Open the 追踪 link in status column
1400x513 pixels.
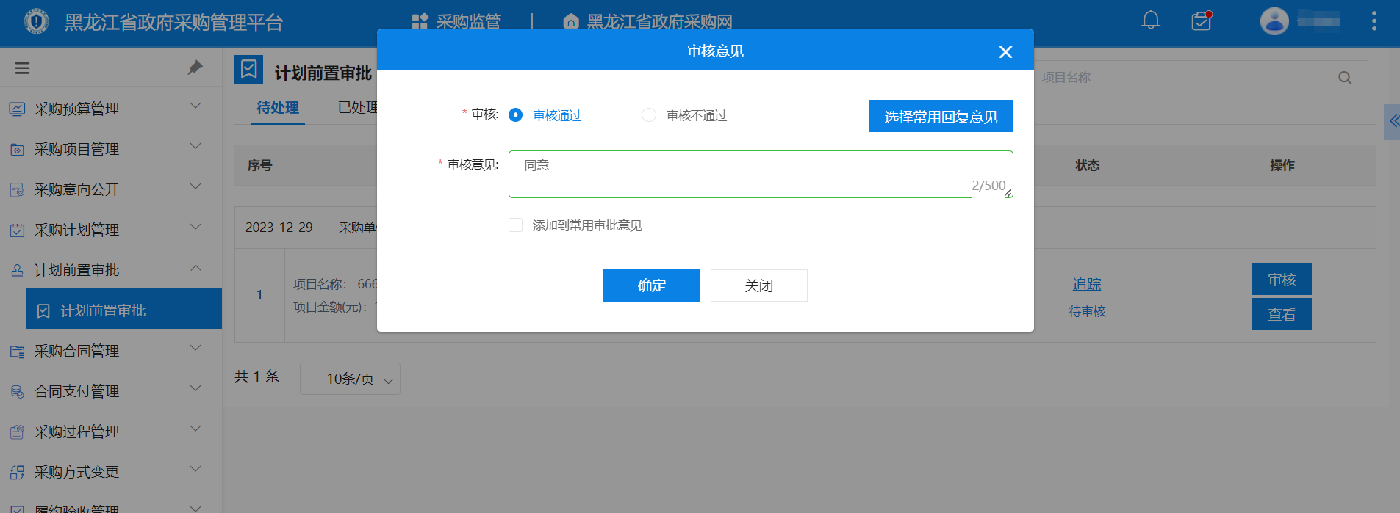pyautogui.click(x=1087, y=284)
